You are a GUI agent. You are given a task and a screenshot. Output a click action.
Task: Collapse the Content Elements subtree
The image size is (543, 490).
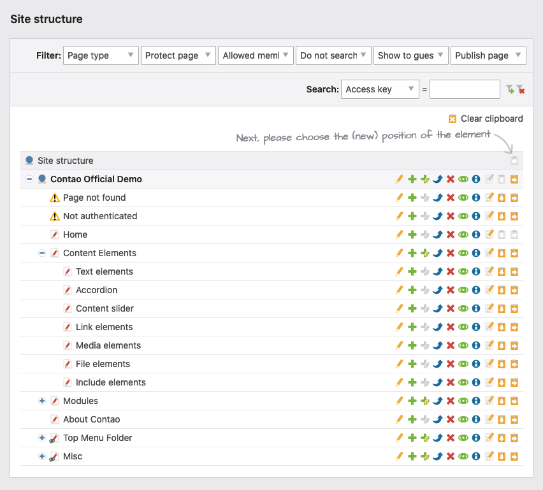coord(42,253)
